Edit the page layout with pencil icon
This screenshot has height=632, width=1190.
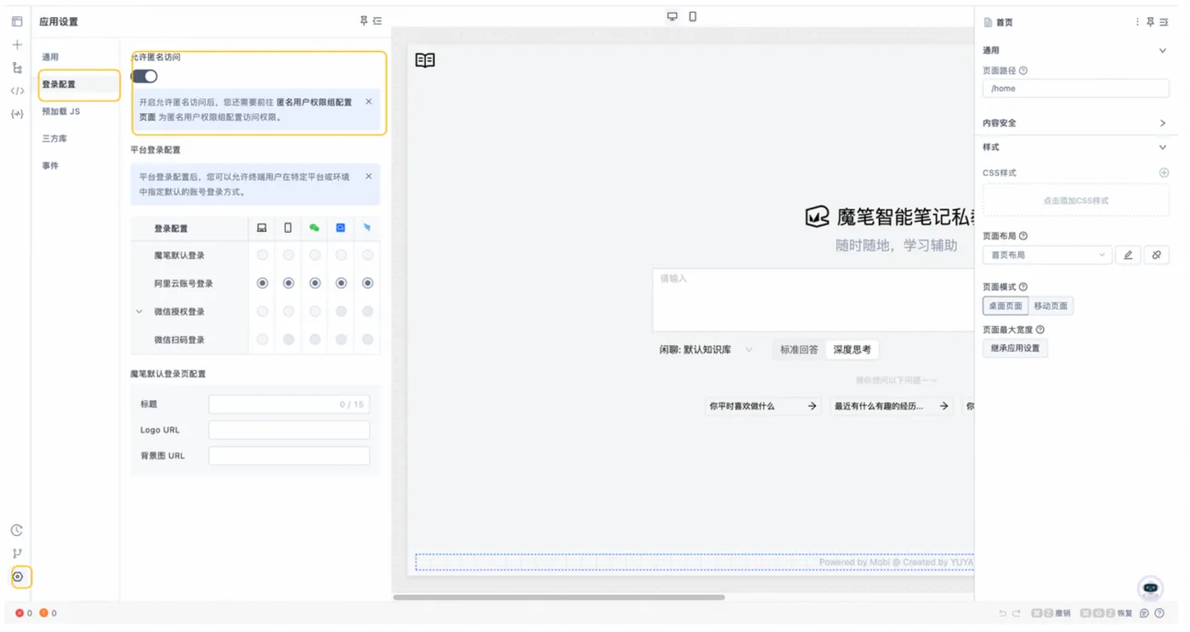tap(1128, 255)
